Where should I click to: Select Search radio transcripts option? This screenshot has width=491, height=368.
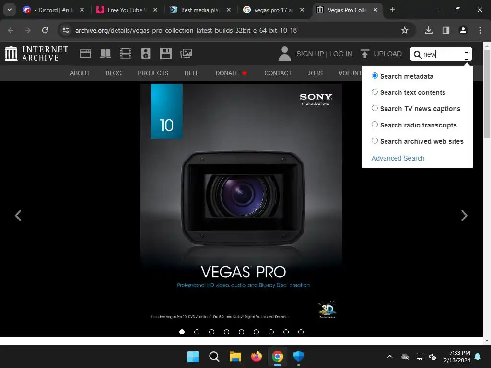[374, 125]
